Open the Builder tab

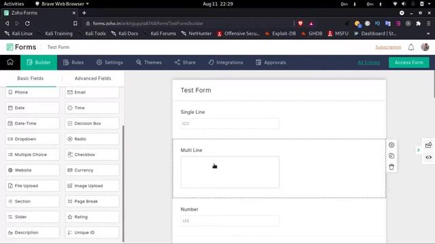pos(39,62)
